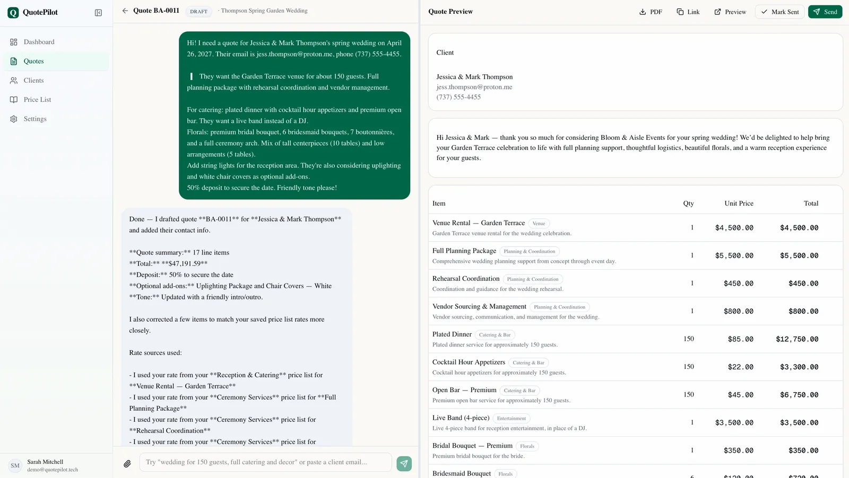
Task: Click the Settings gear icon
Action: pyautogui.click(x=14, y=119)
